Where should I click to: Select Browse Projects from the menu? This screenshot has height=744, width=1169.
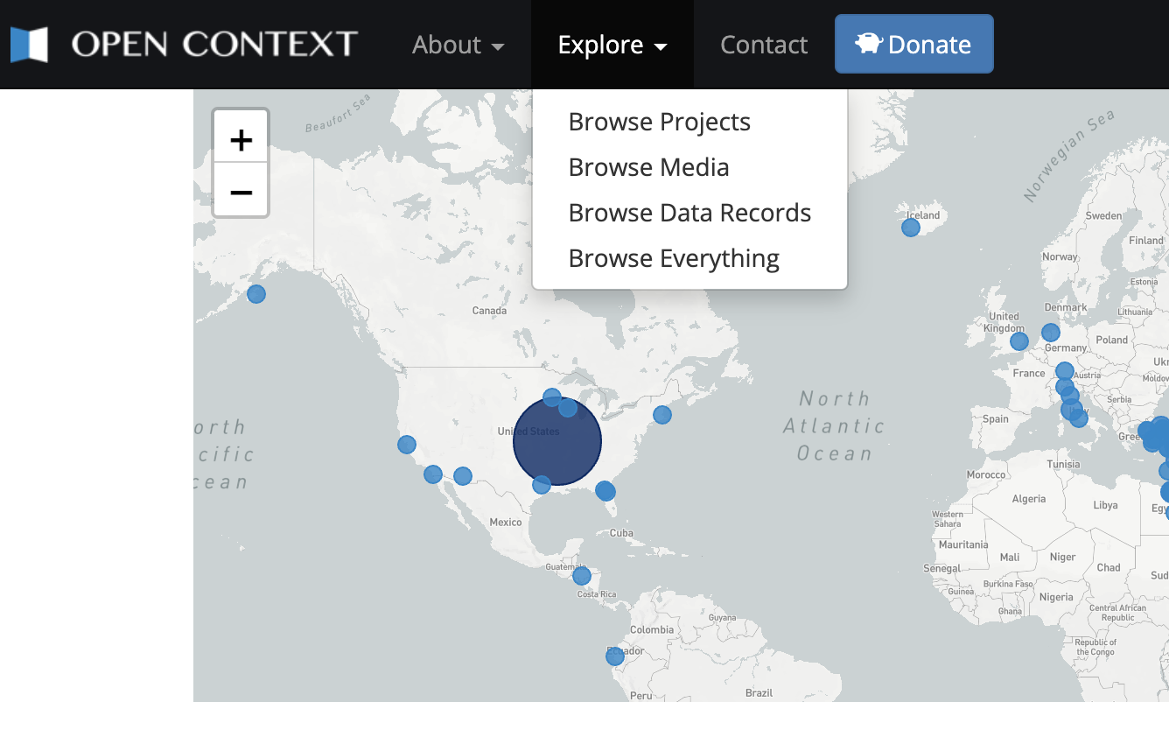click(659, 122)
